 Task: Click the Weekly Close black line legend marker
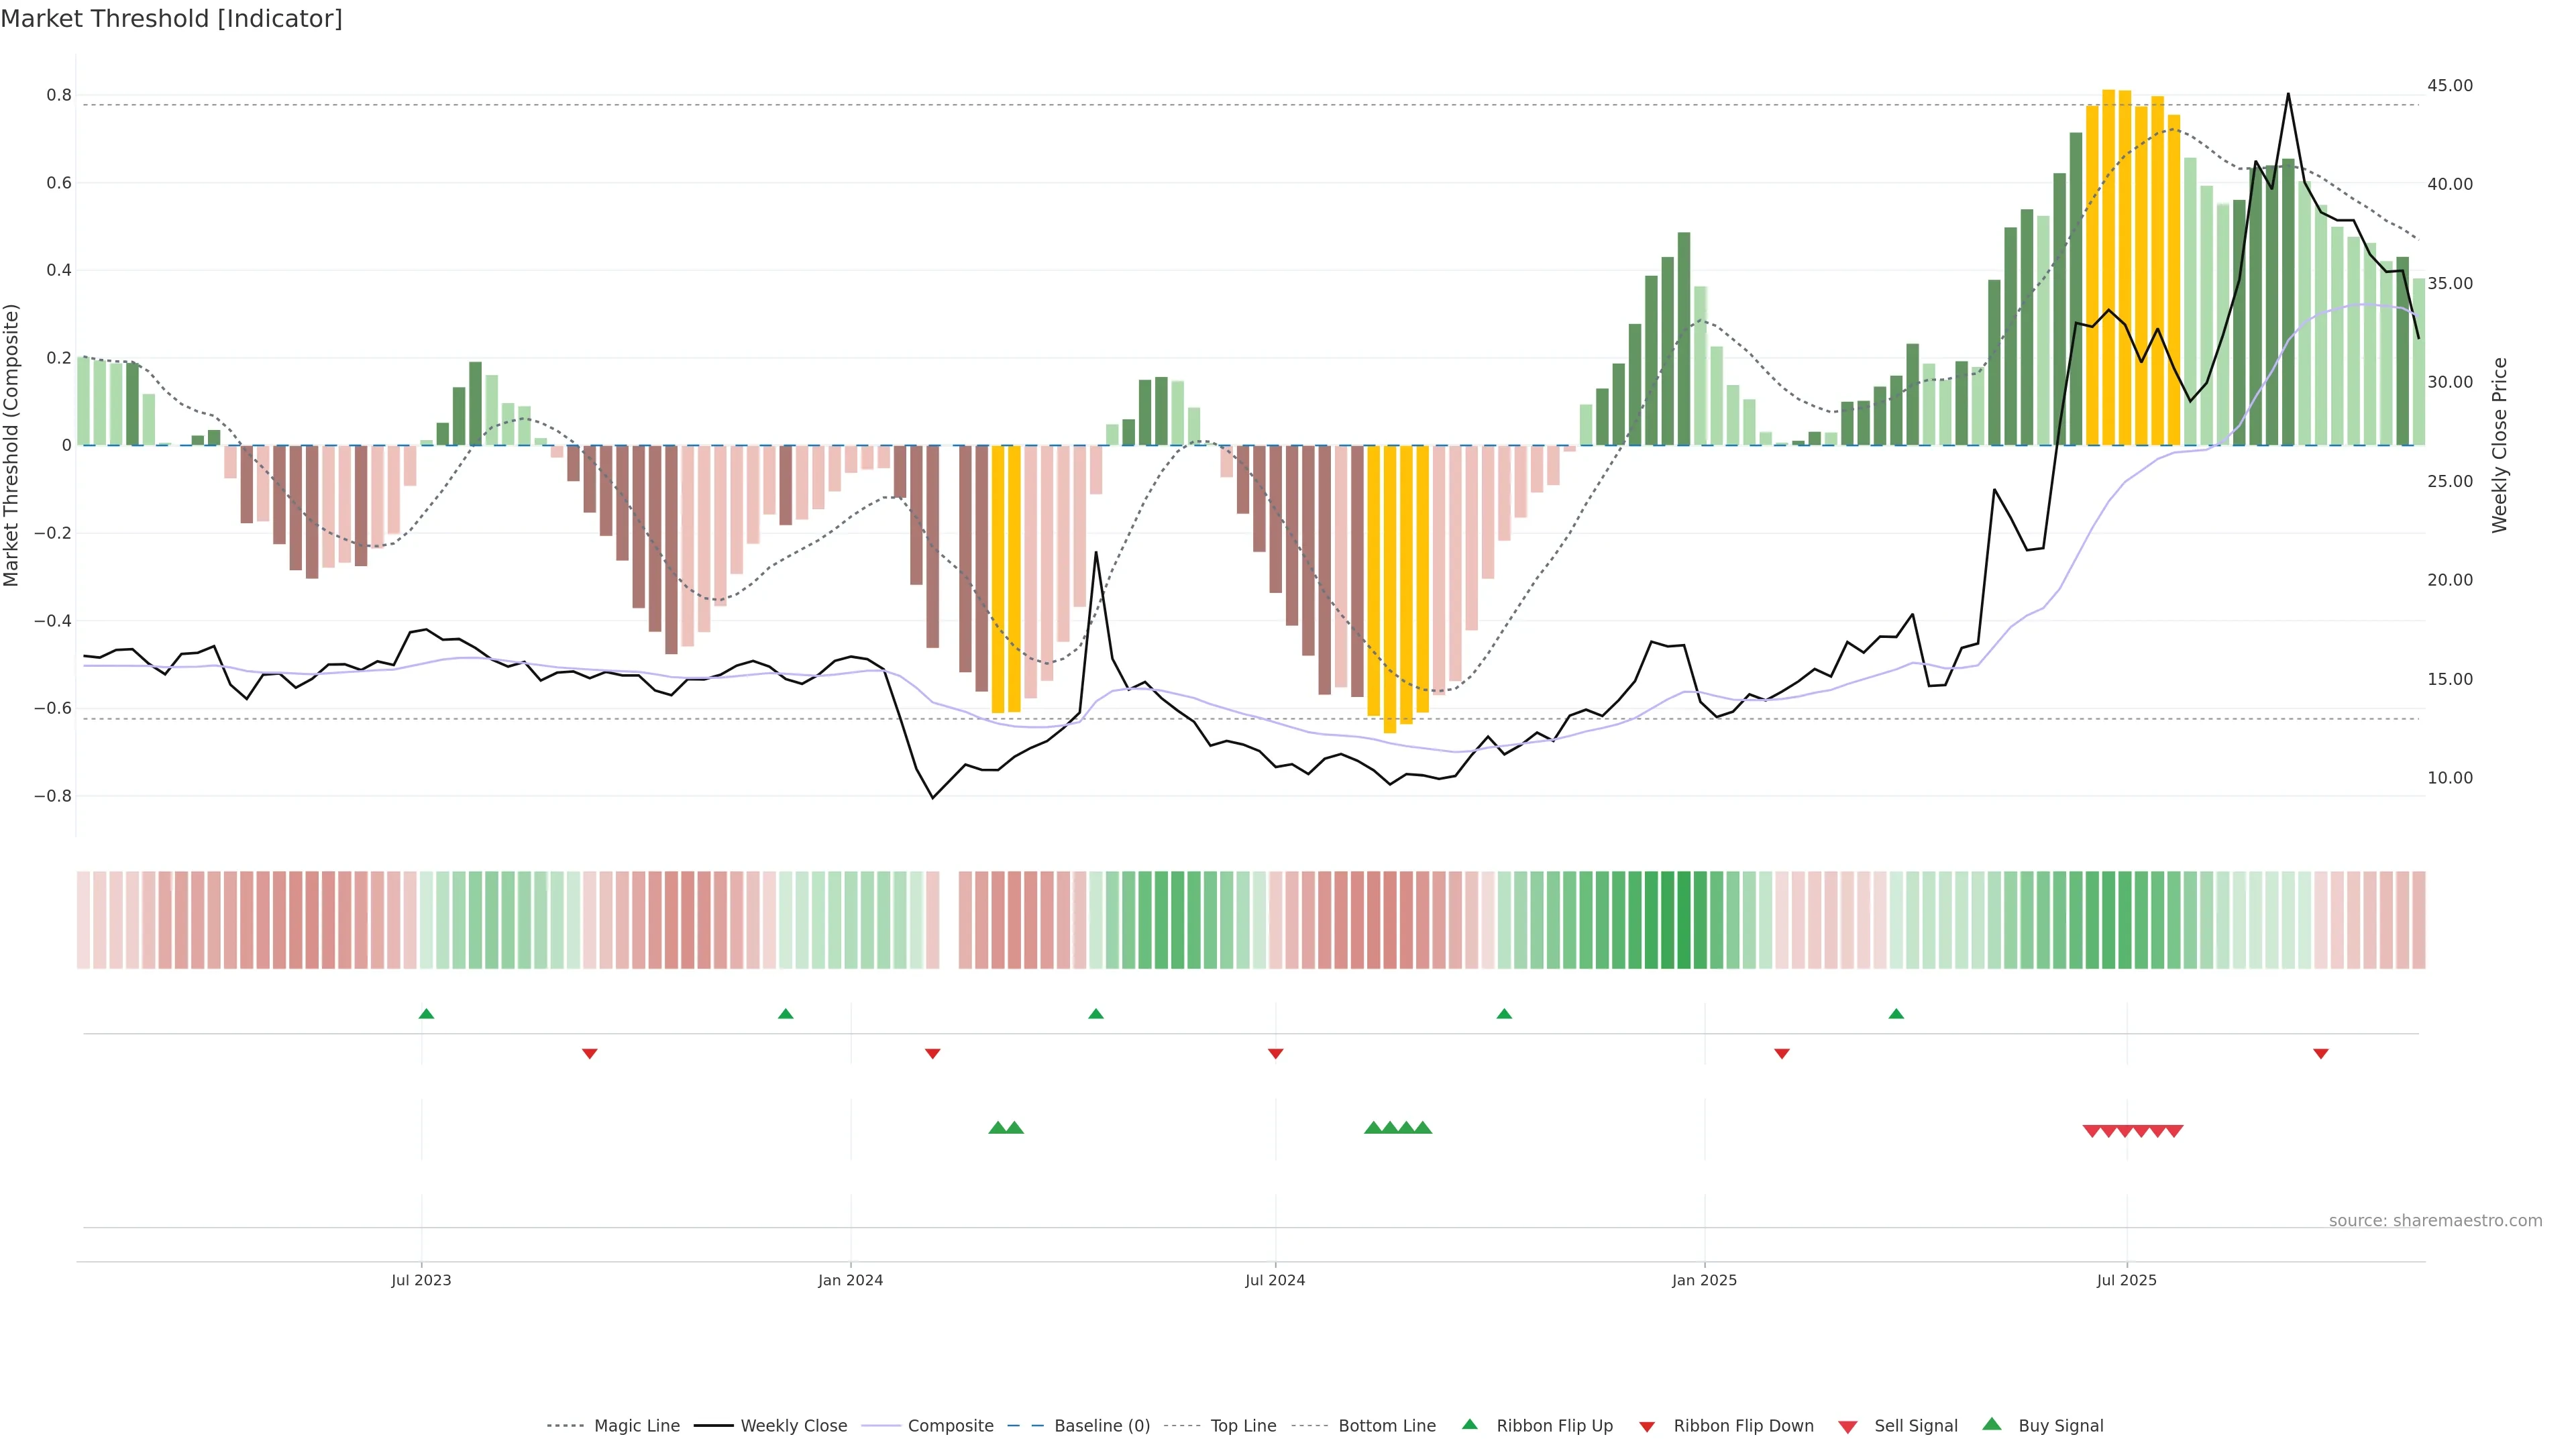coord(713,1426)
